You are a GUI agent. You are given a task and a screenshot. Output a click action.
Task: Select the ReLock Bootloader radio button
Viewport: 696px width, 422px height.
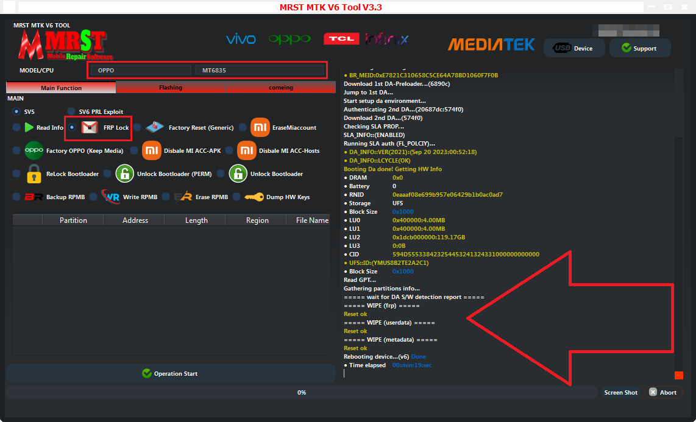pyautogui.click(x=16, y=174)
